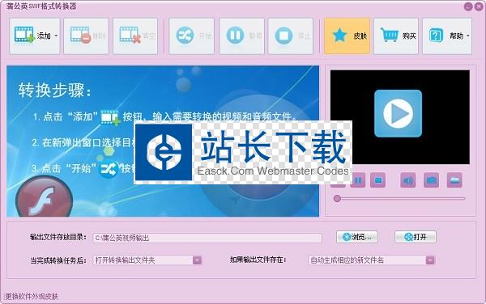Pause conversion with the 暂停 toolbar button

pos(241,36)
